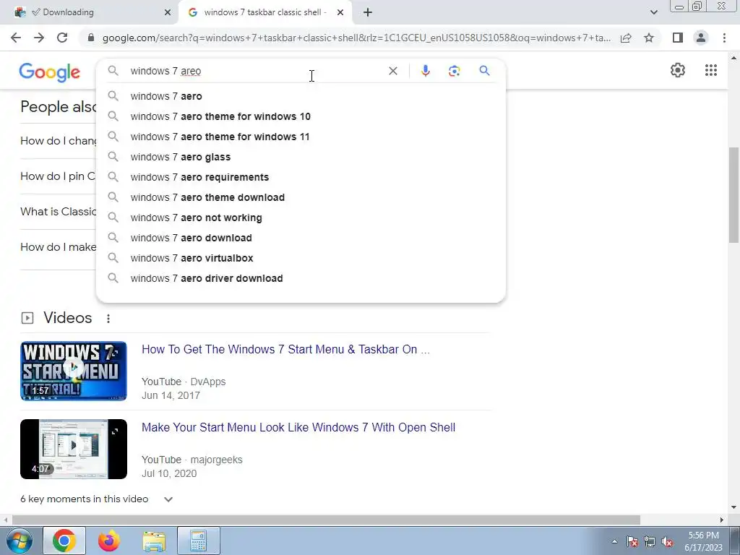Screen dimensions: 740x555
Task: Close the Google search tab
Action: 340,12
